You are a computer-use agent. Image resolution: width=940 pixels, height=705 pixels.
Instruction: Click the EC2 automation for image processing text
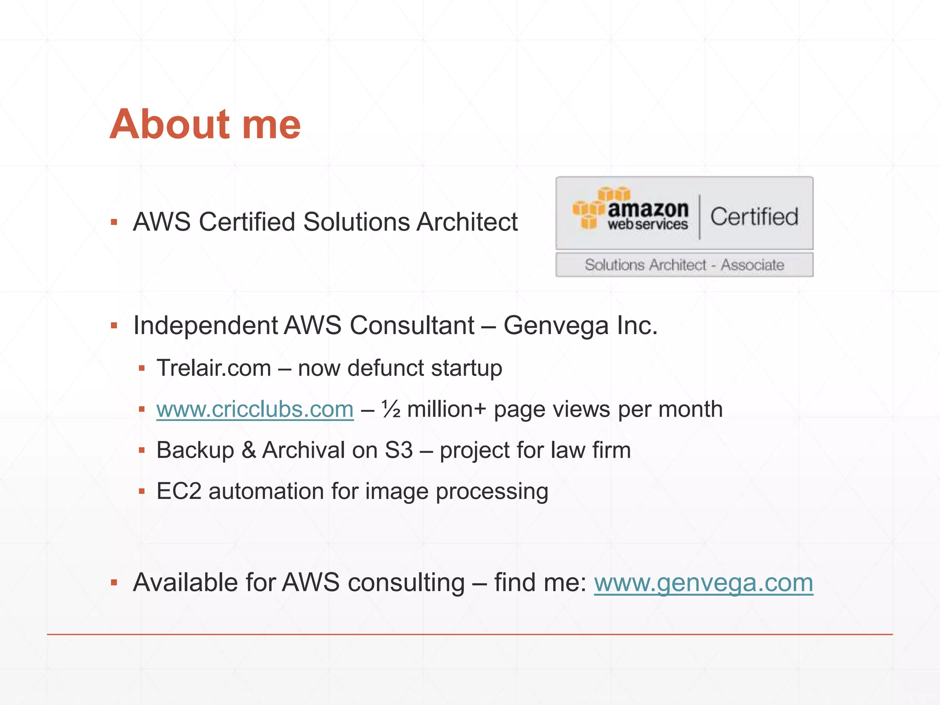(352, 491)
